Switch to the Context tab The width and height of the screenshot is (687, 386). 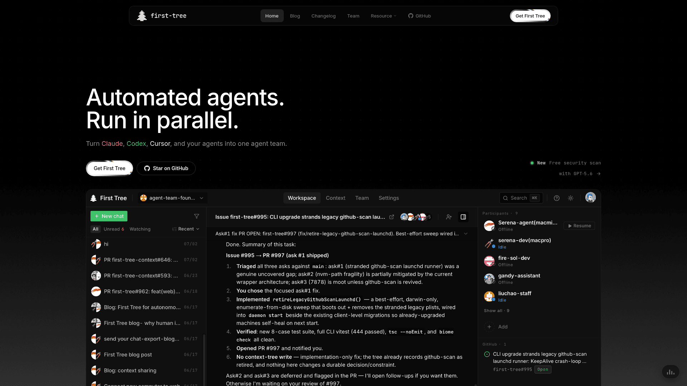[x=336, y=198]
